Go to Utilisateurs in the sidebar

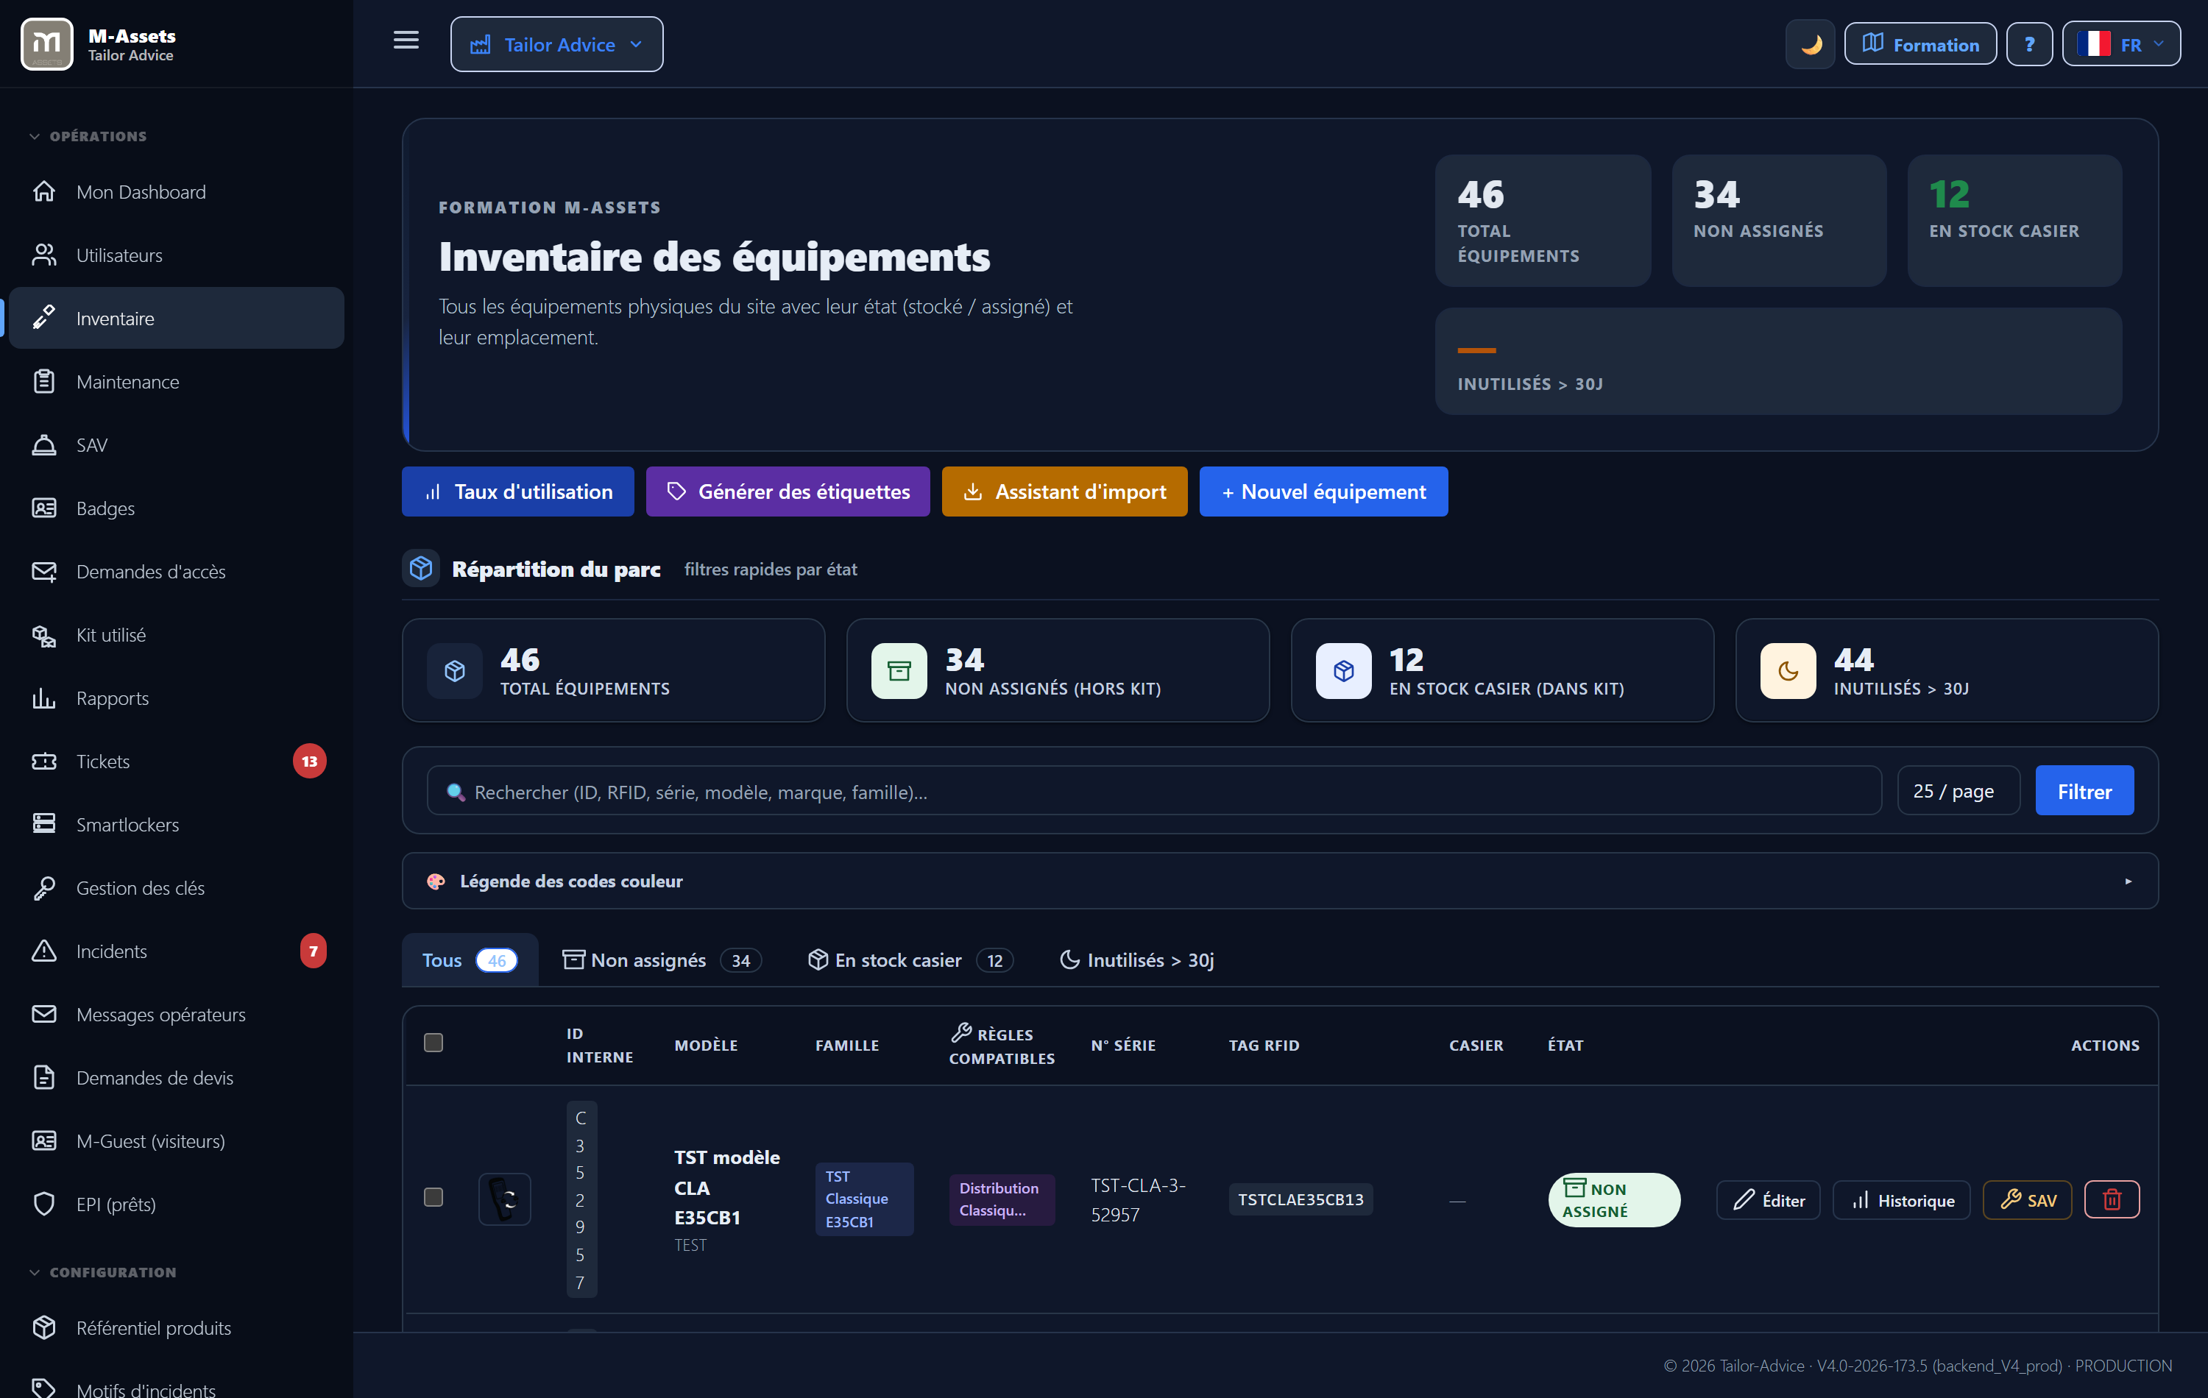pyautogui.click(x=176, y=255)
